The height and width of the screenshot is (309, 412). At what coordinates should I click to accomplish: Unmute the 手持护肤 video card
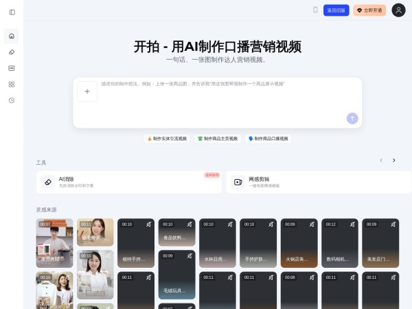(x=271, y=225)
